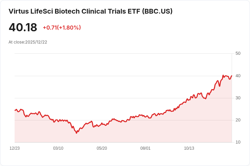Select the 08/01 date label on x-axis
The width and height of the screenshot is (250, 166).
[x=145, y=148]
